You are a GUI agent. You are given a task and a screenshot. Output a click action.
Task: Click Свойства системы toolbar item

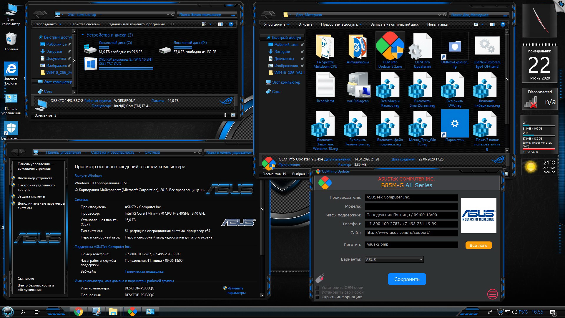(85, 24)
